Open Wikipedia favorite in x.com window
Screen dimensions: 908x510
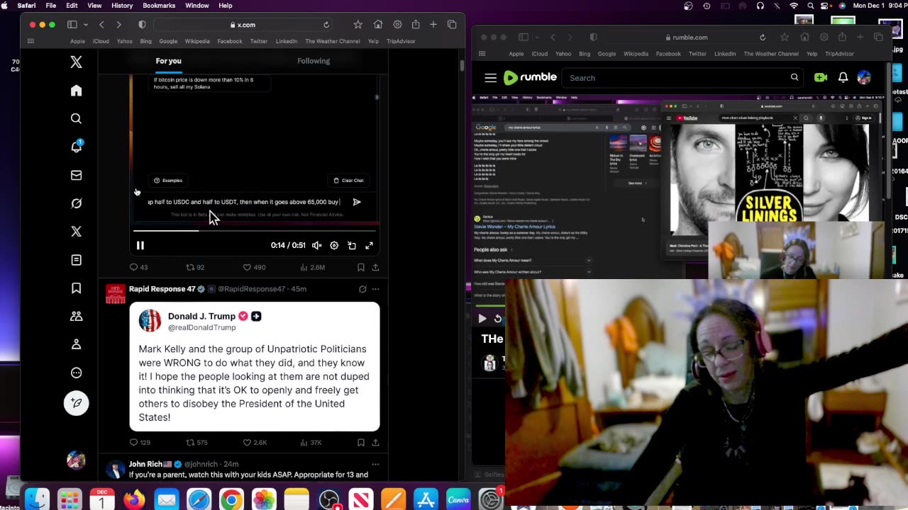click(197, 41)
